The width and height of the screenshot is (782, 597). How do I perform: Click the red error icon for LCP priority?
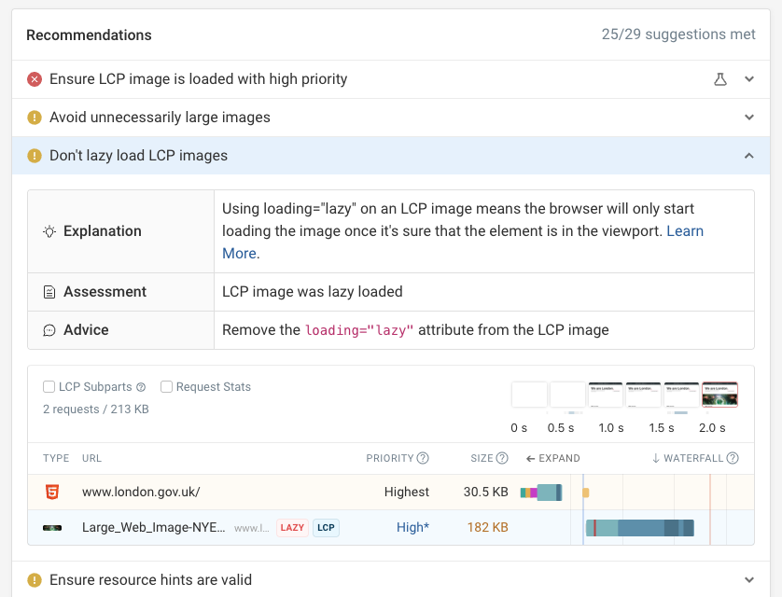pos(35,79)
